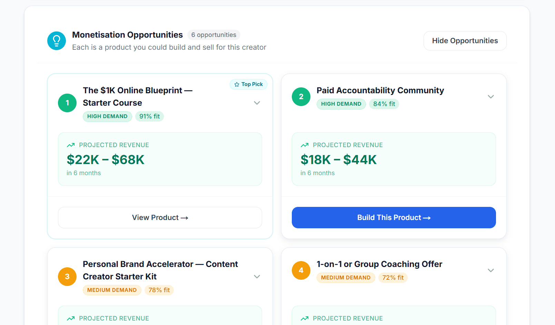
Task: Expand Paid Accountability Community chevron
Action: [491, 97]
